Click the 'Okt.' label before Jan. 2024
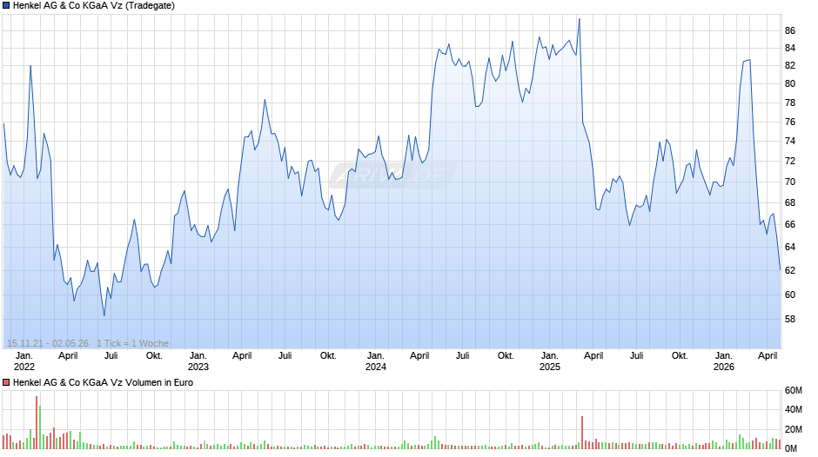 click(x=328, y=356)
